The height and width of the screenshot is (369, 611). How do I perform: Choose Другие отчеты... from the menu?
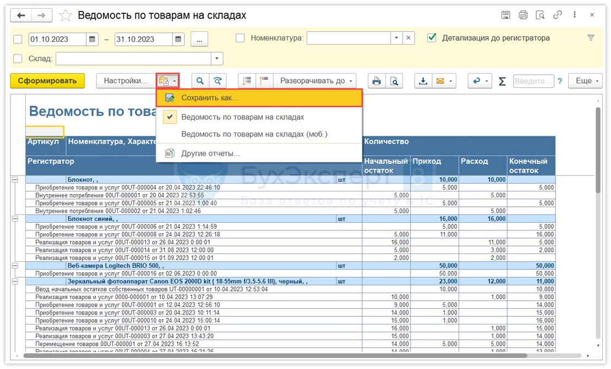coord(210,153)
